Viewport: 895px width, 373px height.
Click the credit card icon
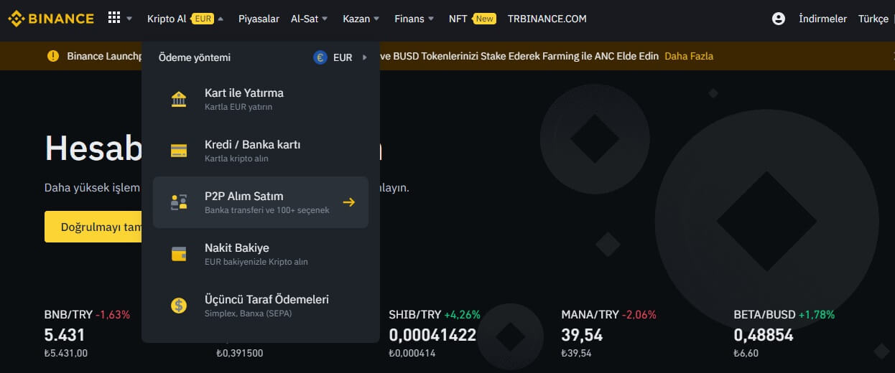coord(179,151)
